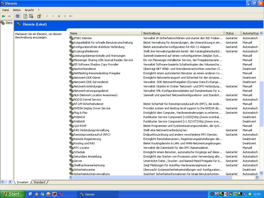Click the gear icon of Nachrichtendienst
Viewport: 264px width, 198px height.
(71, 69)
